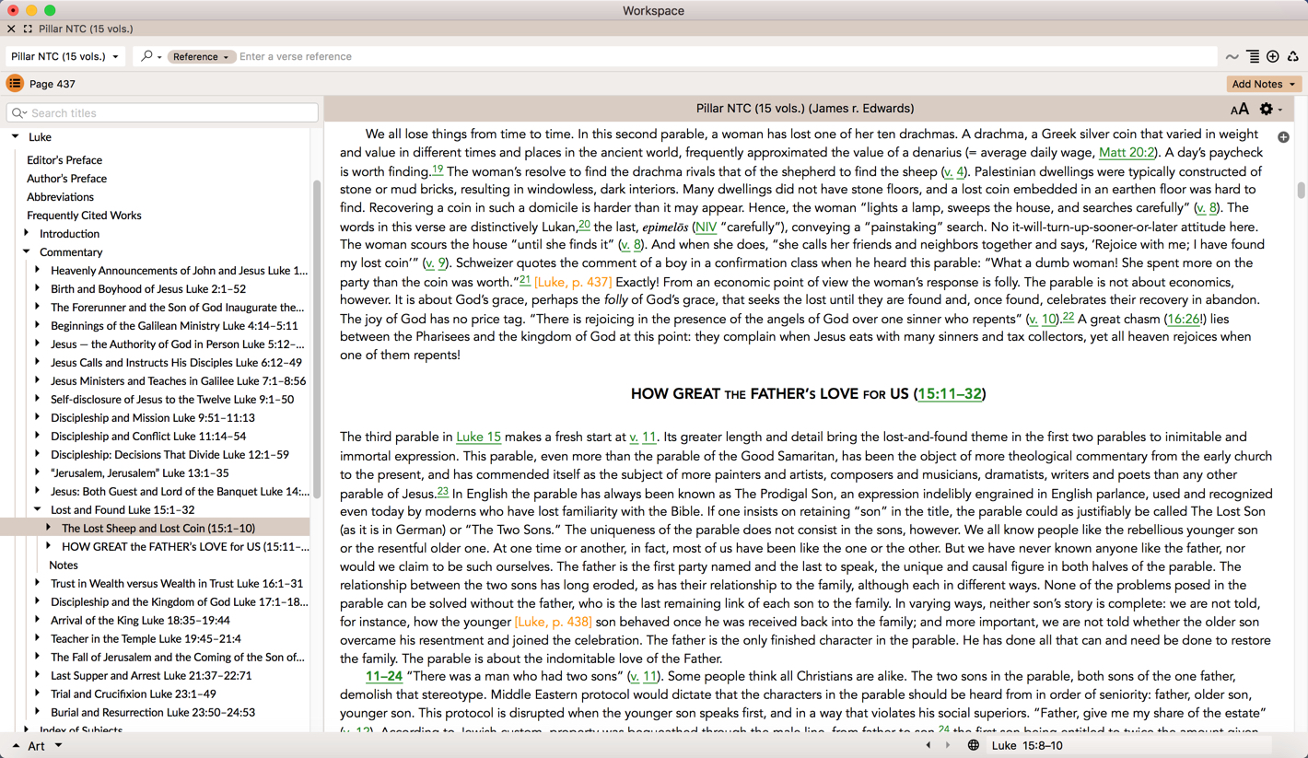Image resolution: width=1308 pixels, height=758 pixels.
Task: Expand Birth and Boyhood of Jesus node
Action: pyautogui.click(x=38, y=288)
